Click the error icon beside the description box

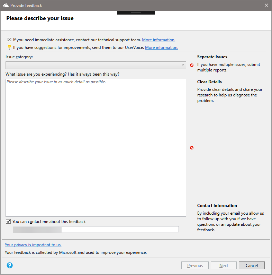(x=192, y=148)
